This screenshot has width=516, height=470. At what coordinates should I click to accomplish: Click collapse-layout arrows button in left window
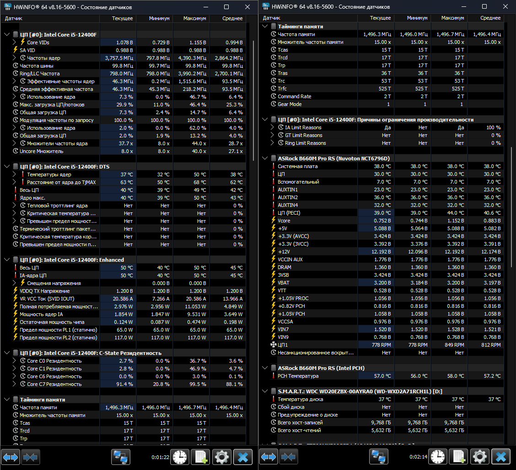coord(31,457)
